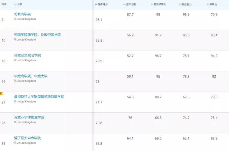Image resolution: width=229 pixels, height=151 pixels.
Task: Click location pin icon under 帝国学院商学院
Action: coord(15,39)
